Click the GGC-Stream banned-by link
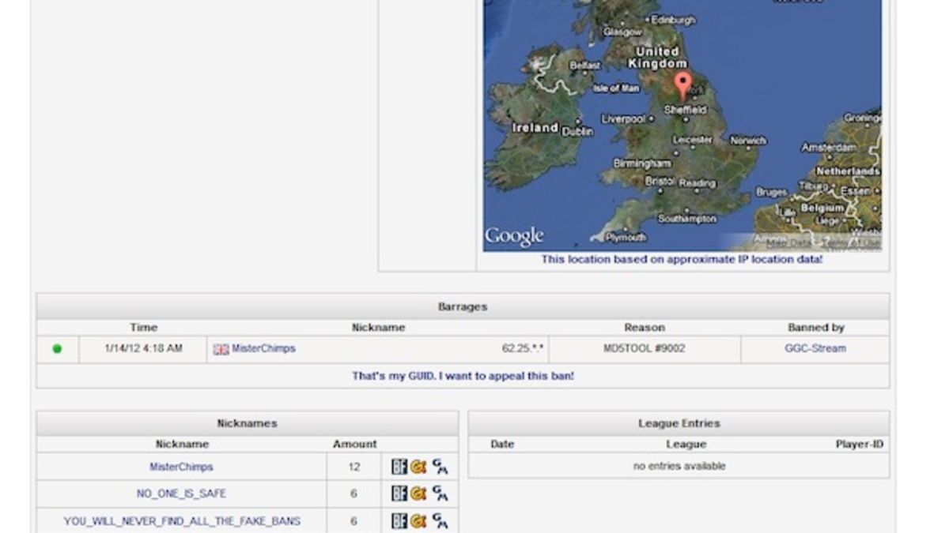Image resolution: width=949 pixels, height=533 pixels. pos(815,348)
